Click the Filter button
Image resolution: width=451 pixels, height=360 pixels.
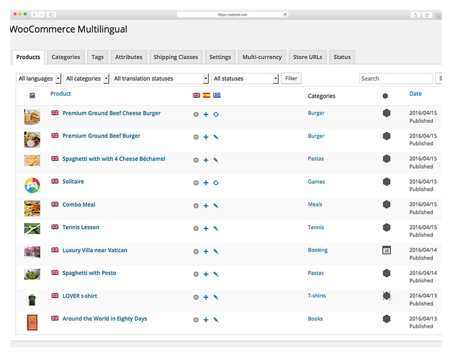point(291,78)
